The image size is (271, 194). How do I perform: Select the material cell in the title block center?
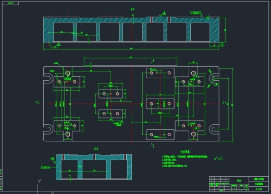click(239, 180)
